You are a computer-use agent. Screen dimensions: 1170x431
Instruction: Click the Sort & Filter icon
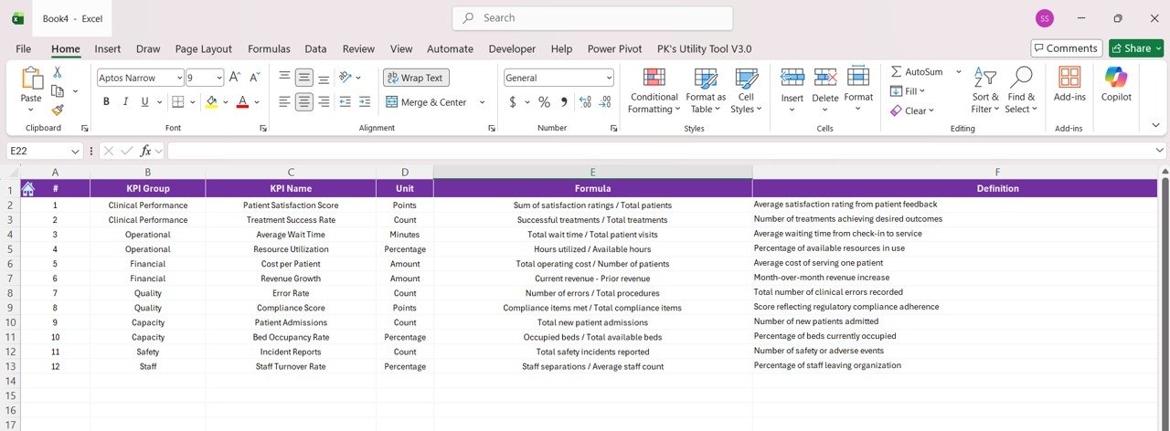tap(985, 89)
